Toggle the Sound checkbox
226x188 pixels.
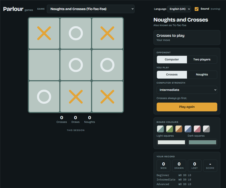tap(196, 9)
